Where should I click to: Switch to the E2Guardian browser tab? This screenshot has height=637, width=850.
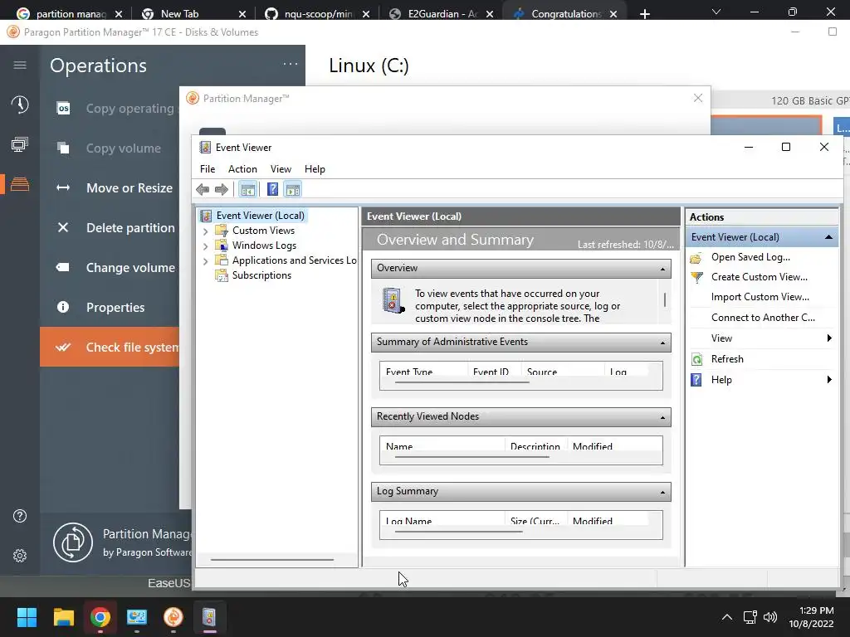tap(442, 13)
